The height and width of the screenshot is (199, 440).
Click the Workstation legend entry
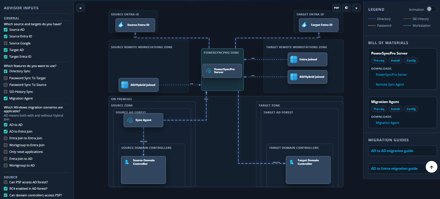click(x=417, y=26)
